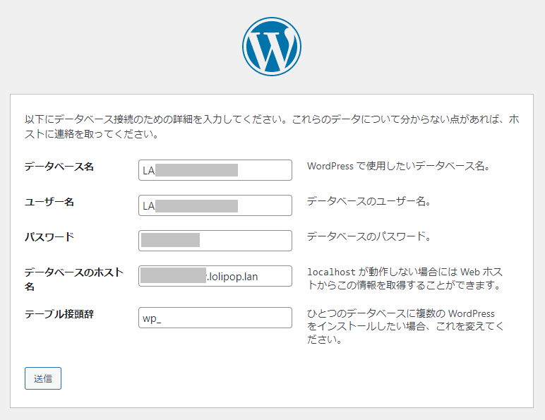The image size is (545, 420).
Task: Focus the テーブル接頭辞 field containing wp_
Action: click(215, 318)
